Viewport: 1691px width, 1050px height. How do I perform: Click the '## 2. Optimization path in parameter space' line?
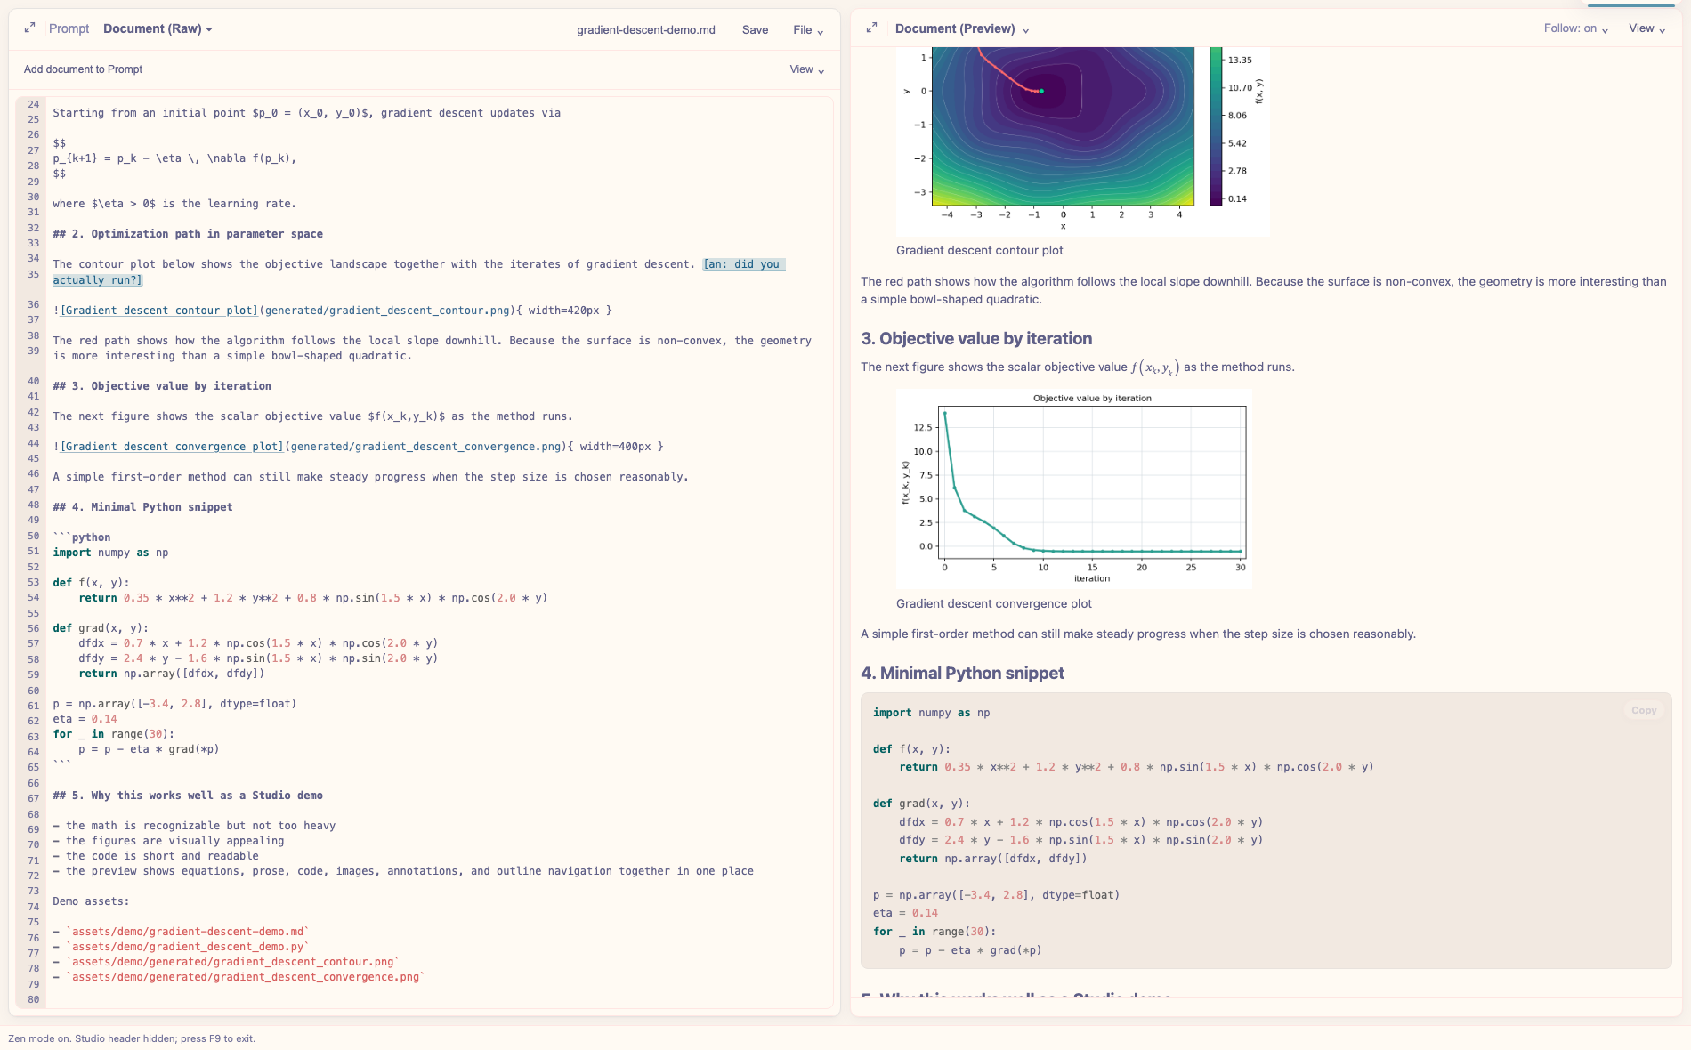pos(188,234)
